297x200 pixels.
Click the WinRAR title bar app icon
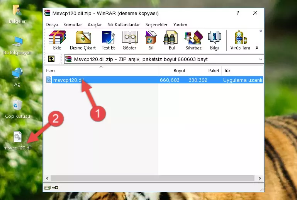tap(47, 13)
